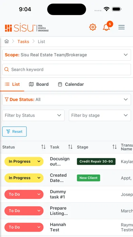This screenshot has height=237, width=133.
Task: Change status of Docusign out task
Action: point(24,161)
